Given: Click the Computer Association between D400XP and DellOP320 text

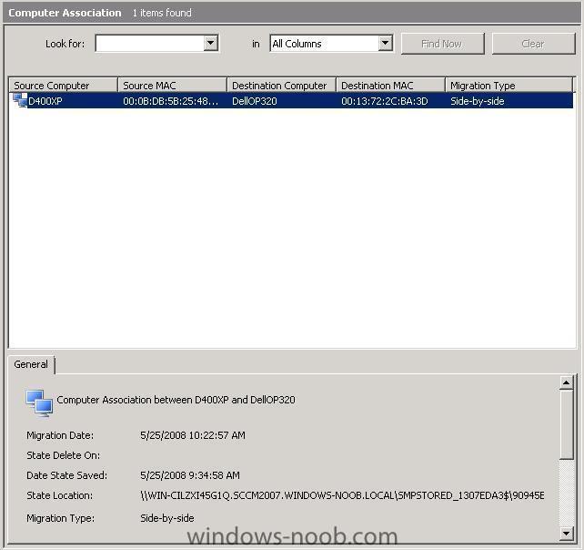Looking at the screenshot, I should click(176, 400).
